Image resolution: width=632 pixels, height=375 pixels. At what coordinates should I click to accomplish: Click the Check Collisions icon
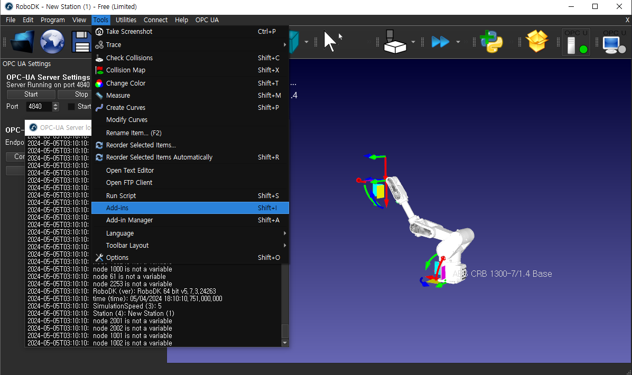(99, 58)
